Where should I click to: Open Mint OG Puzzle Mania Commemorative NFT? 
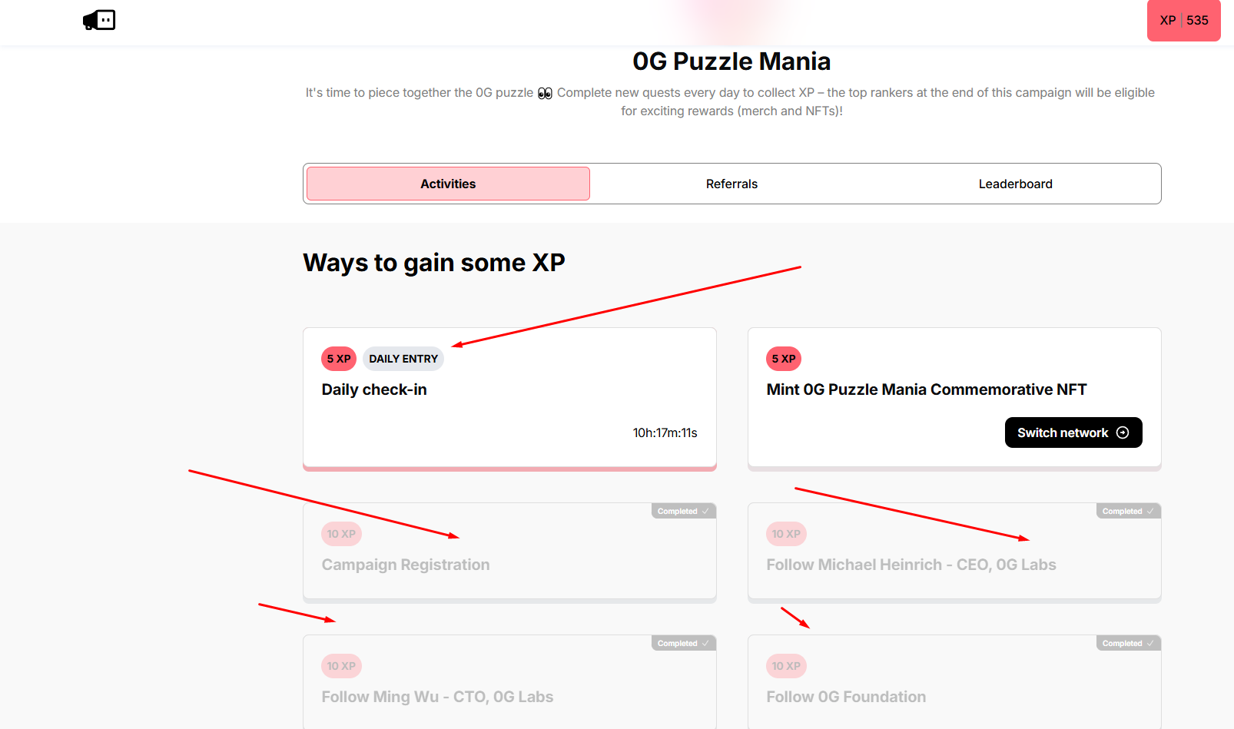[926, 389]
